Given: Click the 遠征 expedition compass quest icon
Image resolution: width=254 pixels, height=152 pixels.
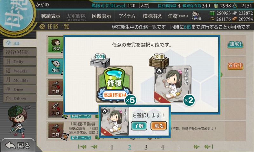Looking at the screenshot, I should [x=56, y=66].
